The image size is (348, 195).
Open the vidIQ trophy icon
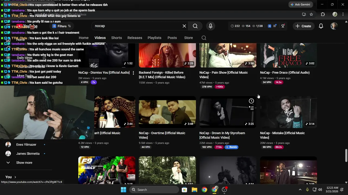tap(283, 26)
